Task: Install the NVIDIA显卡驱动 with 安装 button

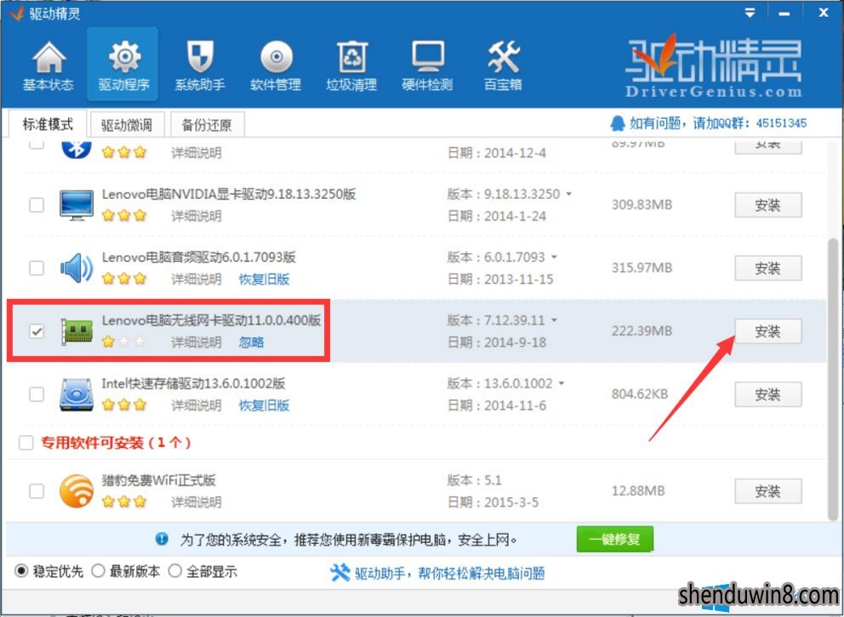Action: point(767,206)
